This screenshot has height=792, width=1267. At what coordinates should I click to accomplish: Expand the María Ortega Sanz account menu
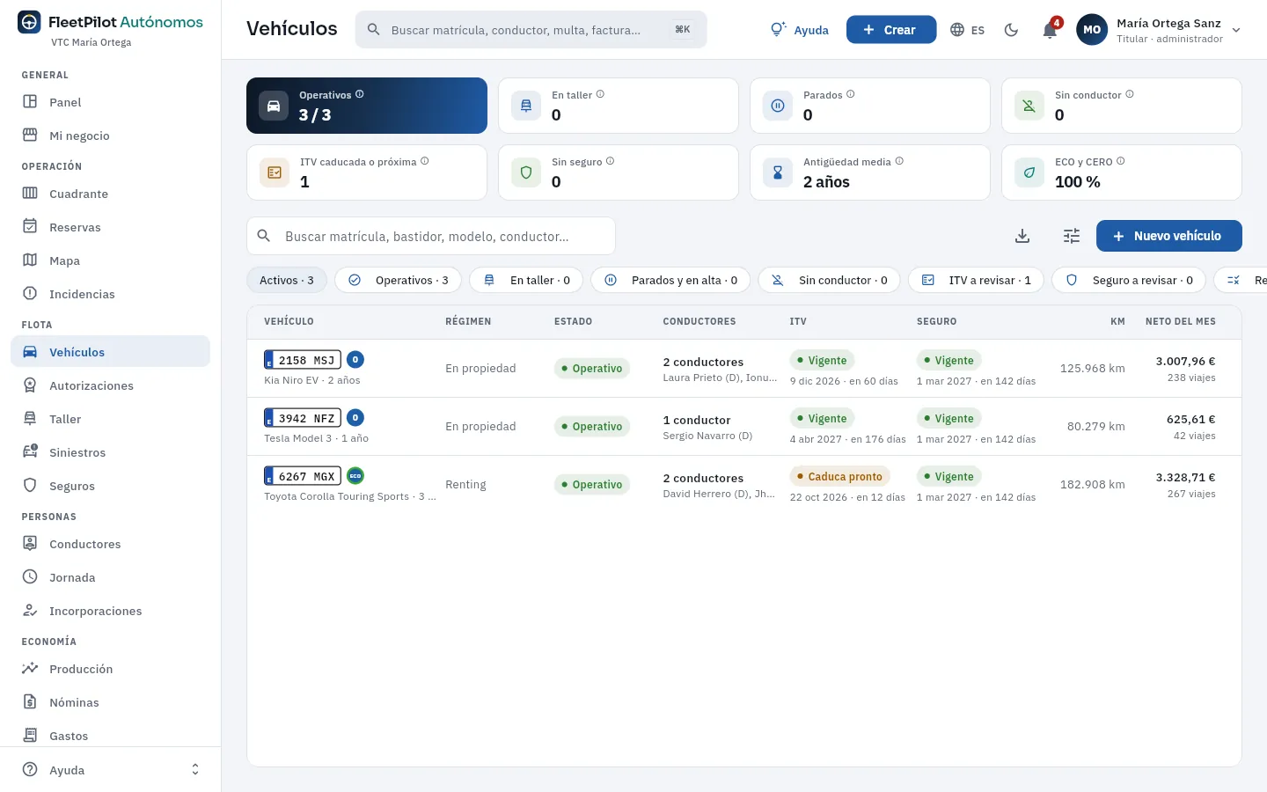1160,30
